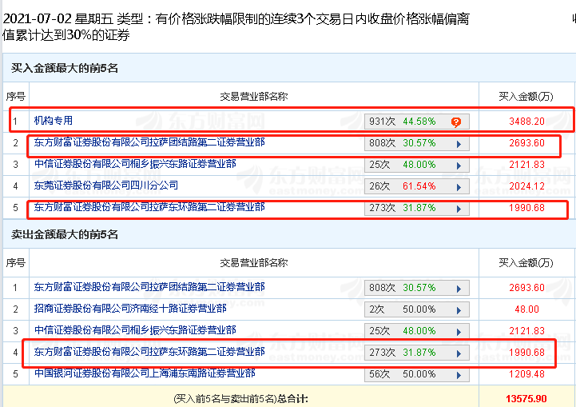Click the orange question mark beside 机构专用 stats
Image resolution: width=576 pixels, height=407 pixels.
pos(456,122)
